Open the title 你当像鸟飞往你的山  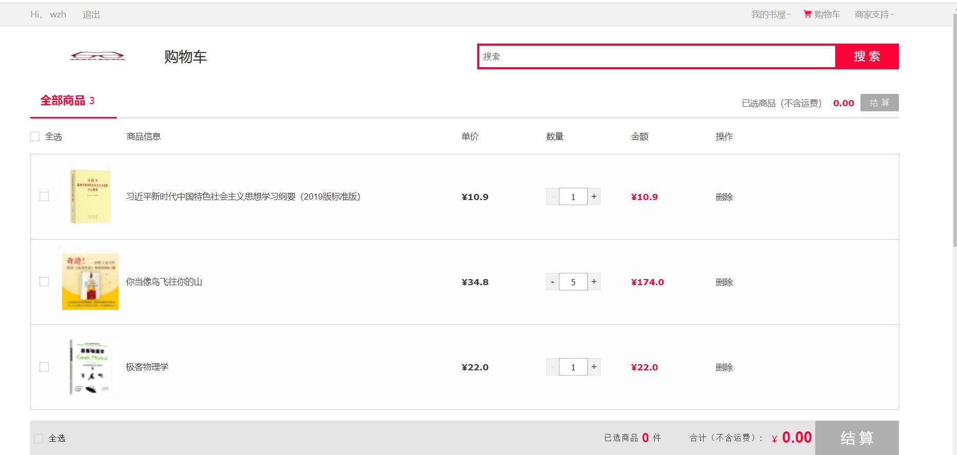[x=164, y=282]
